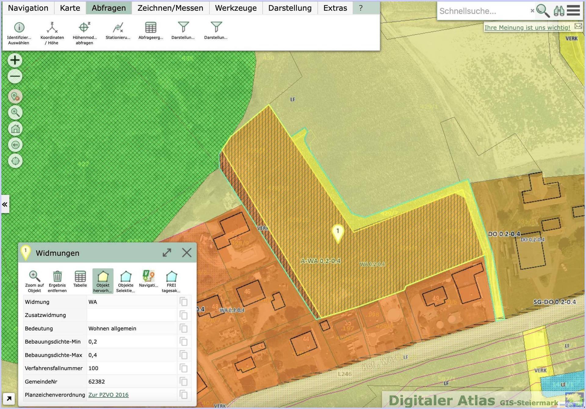Click Ergebnis entfernen trash icon
The image size is (586, 409).
57,281
